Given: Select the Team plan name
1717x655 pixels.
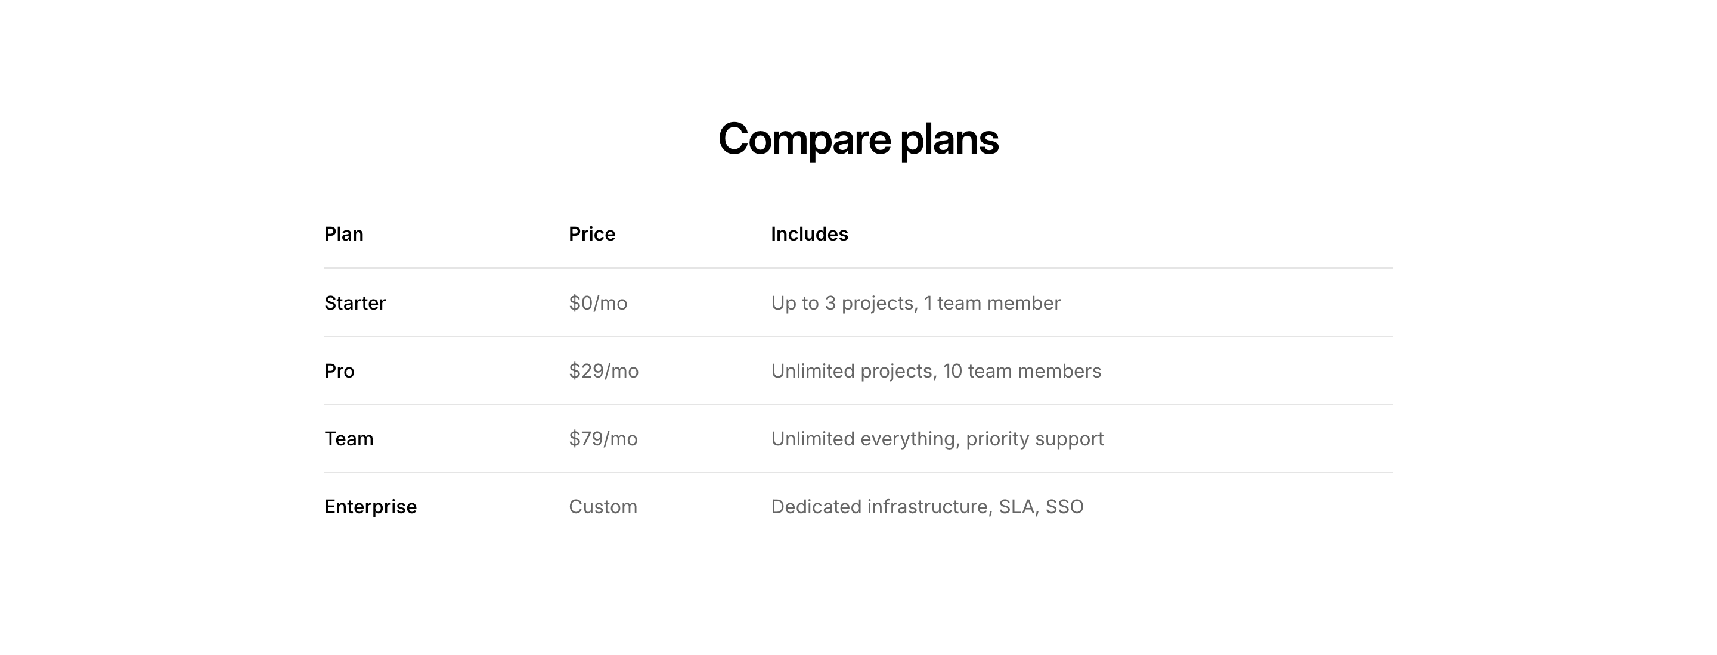Looking at the screenshot, I should (349, 439).
